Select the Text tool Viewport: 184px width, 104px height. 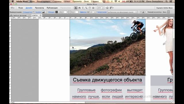point(83,8)
